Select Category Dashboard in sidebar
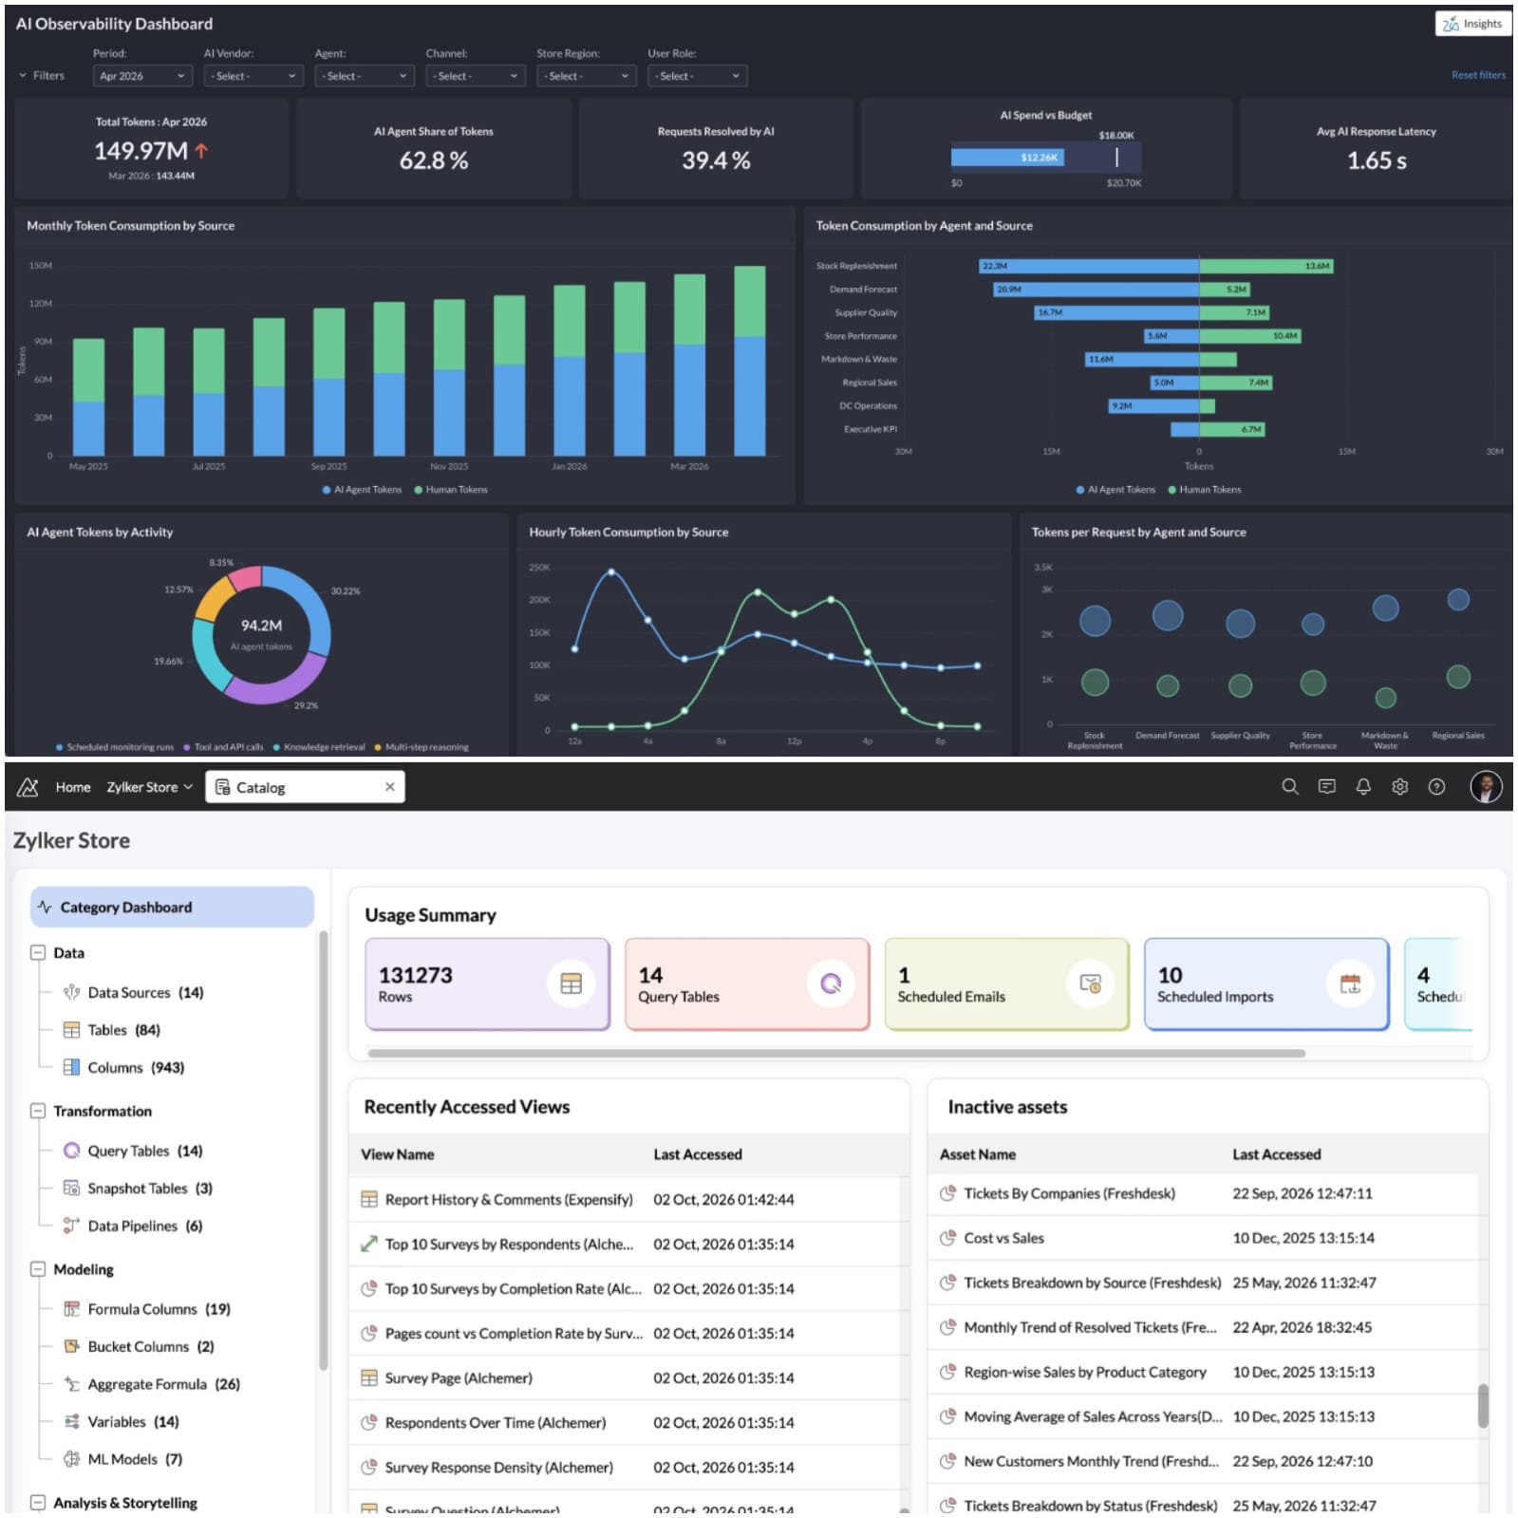The image size is (1518, 1518). tap(172, 907)
